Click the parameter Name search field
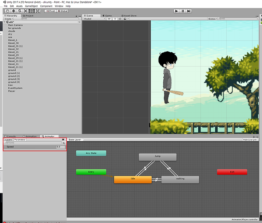 (34, 143)
